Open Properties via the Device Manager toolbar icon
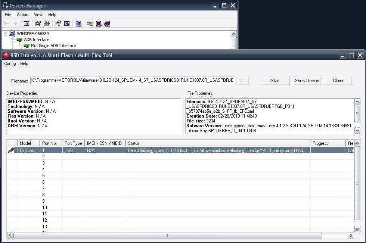This screenshot has width=366, height=243. click(x=38, y=24)
